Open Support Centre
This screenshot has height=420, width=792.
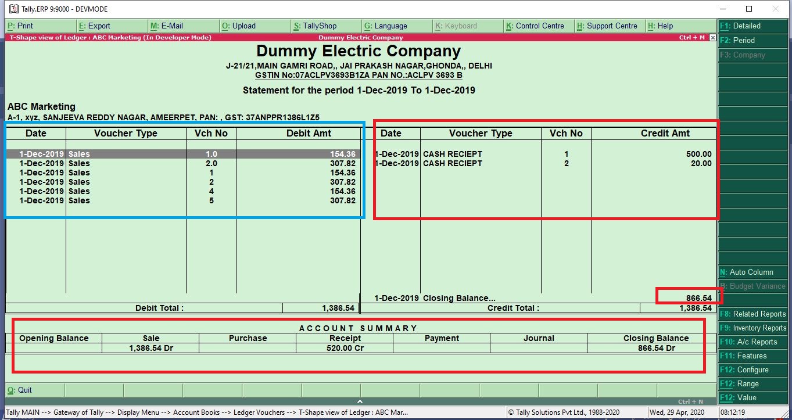(x=611, y=26)
